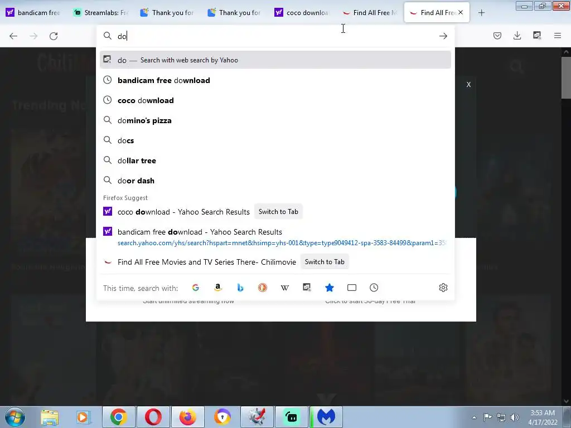Screen dimensions: 571x428
Task: Search this time with DuckDuckGo
Action: [263, 288]
